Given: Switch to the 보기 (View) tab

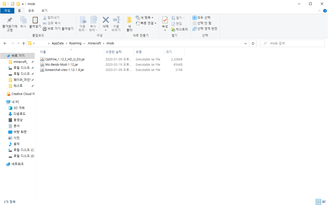Looking at the screenshot, I should point(44,11).
